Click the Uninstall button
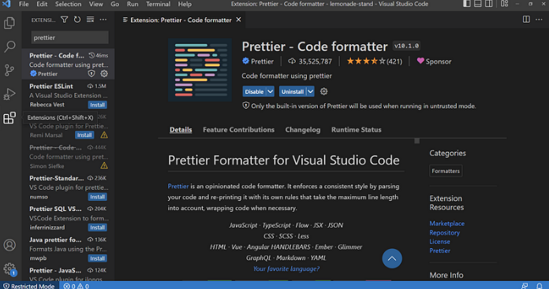 coord(293,91)
